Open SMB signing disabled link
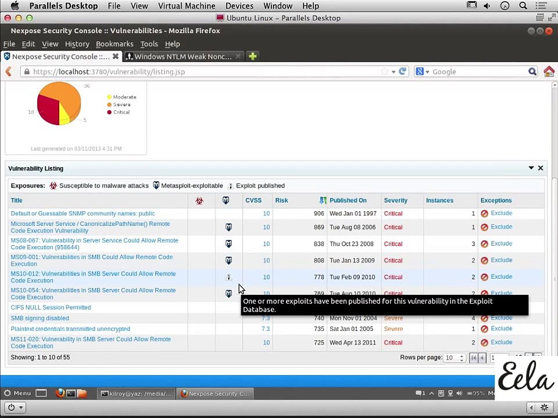This screenshot has height=418, width=558. [40, 318]
